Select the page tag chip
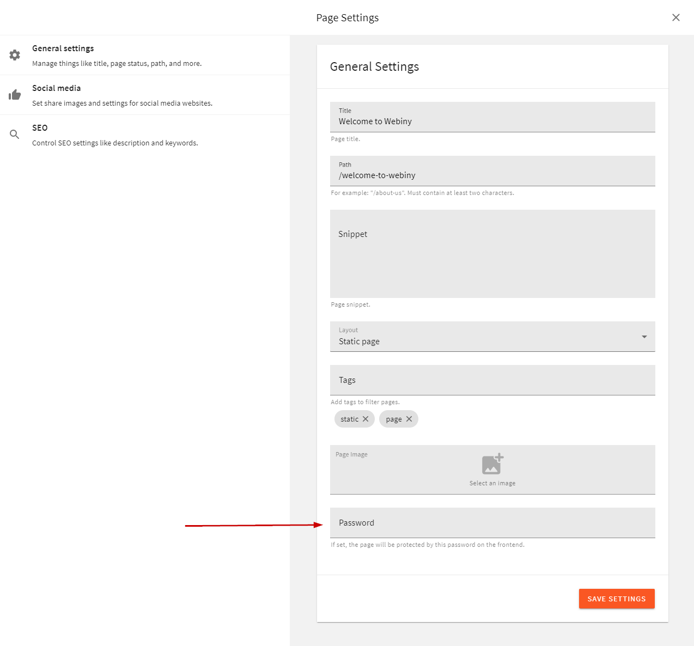Viewport: 694px width, 646px height. coord(393,419)
